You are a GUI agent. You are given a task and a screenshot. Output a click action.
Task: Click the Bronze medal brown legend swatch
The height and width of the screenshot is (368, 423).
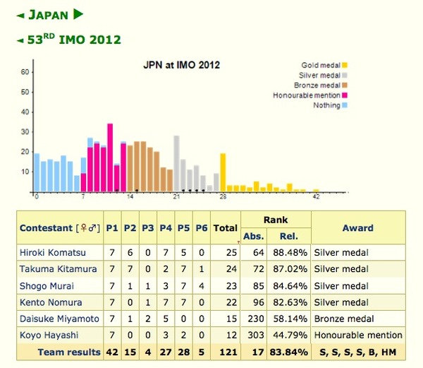345,85
